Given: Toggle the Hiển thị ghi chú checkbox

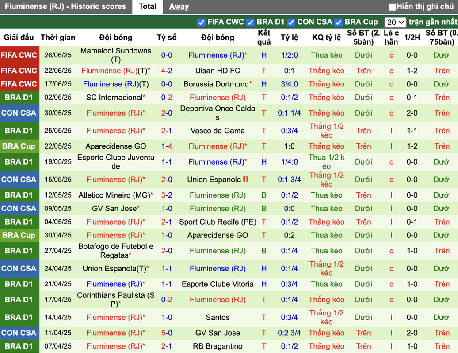Looking at the screenshot, I should pyautogui.click(x=392, y=7).
